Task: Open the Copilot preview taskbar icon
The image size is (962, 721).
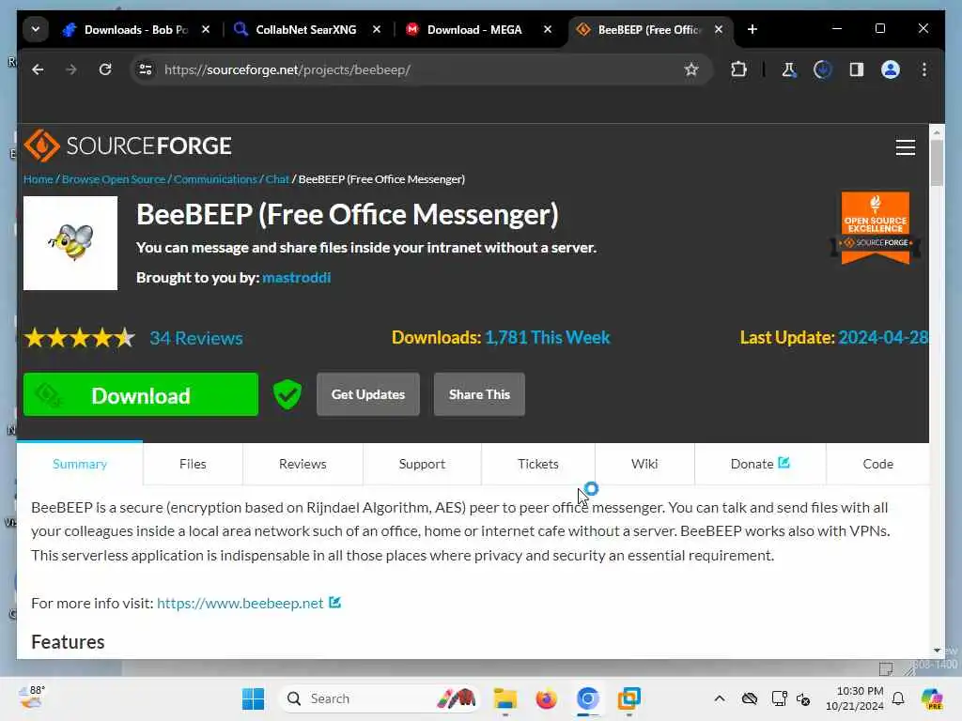Action: click(931, 698)
